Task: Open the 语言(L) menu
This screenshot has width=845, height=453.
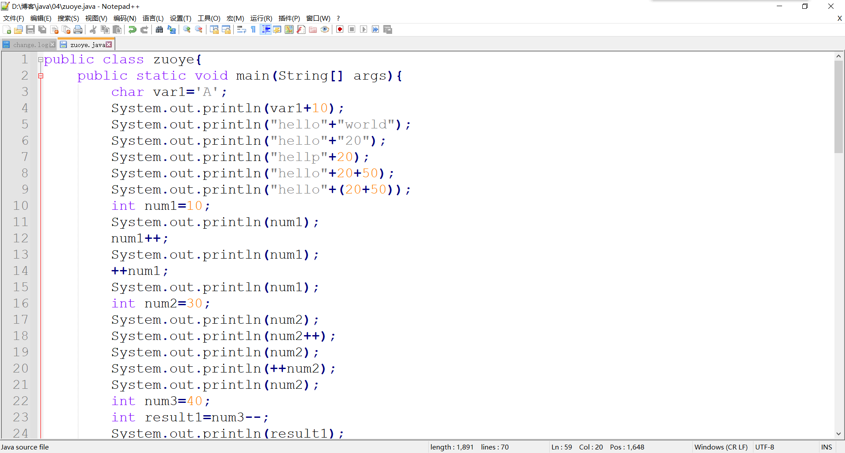Action: tap(153, 18)
